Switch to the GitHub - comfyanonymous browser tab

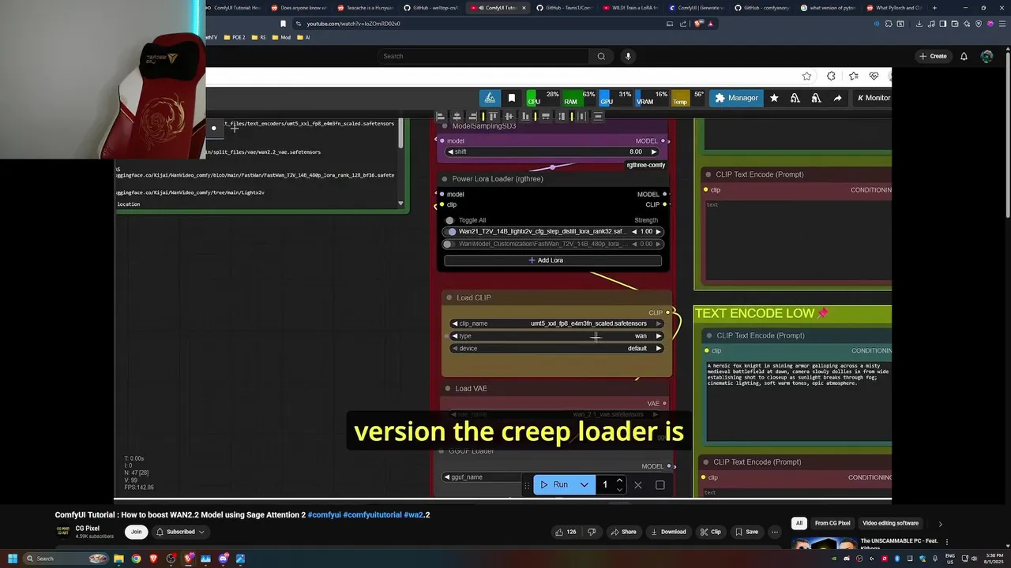pos(761,8)
